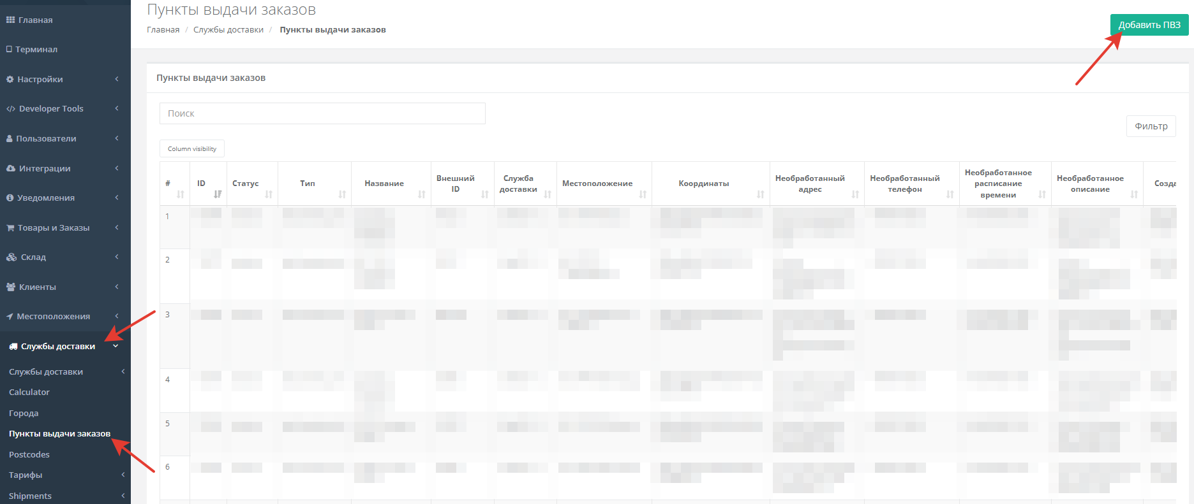This screenshot has height=504, width=1194.
Task: Expand the Developer Tools chevron
Action: pos(117,108)
